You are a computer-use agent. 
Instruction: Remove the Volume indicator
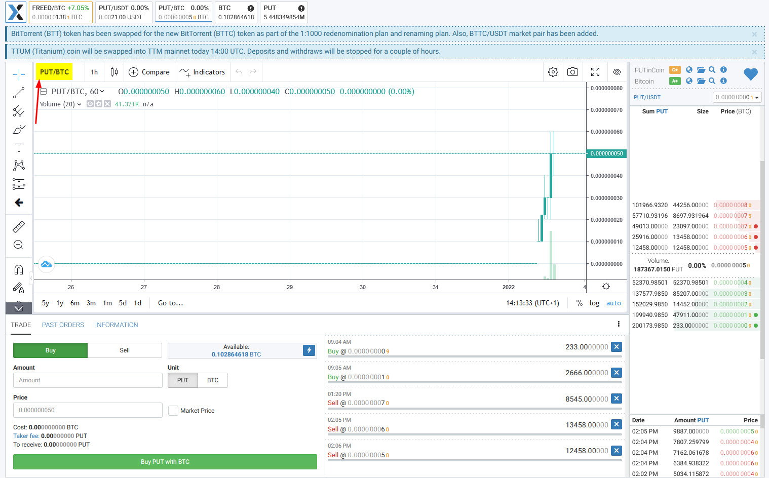tap(107, 104)
